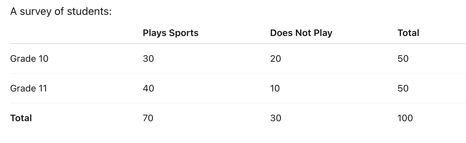Image resolution: width=466 pixels, height=143 pixels.
Task: Click the 'Total' column header
Action: click(408, 33)
